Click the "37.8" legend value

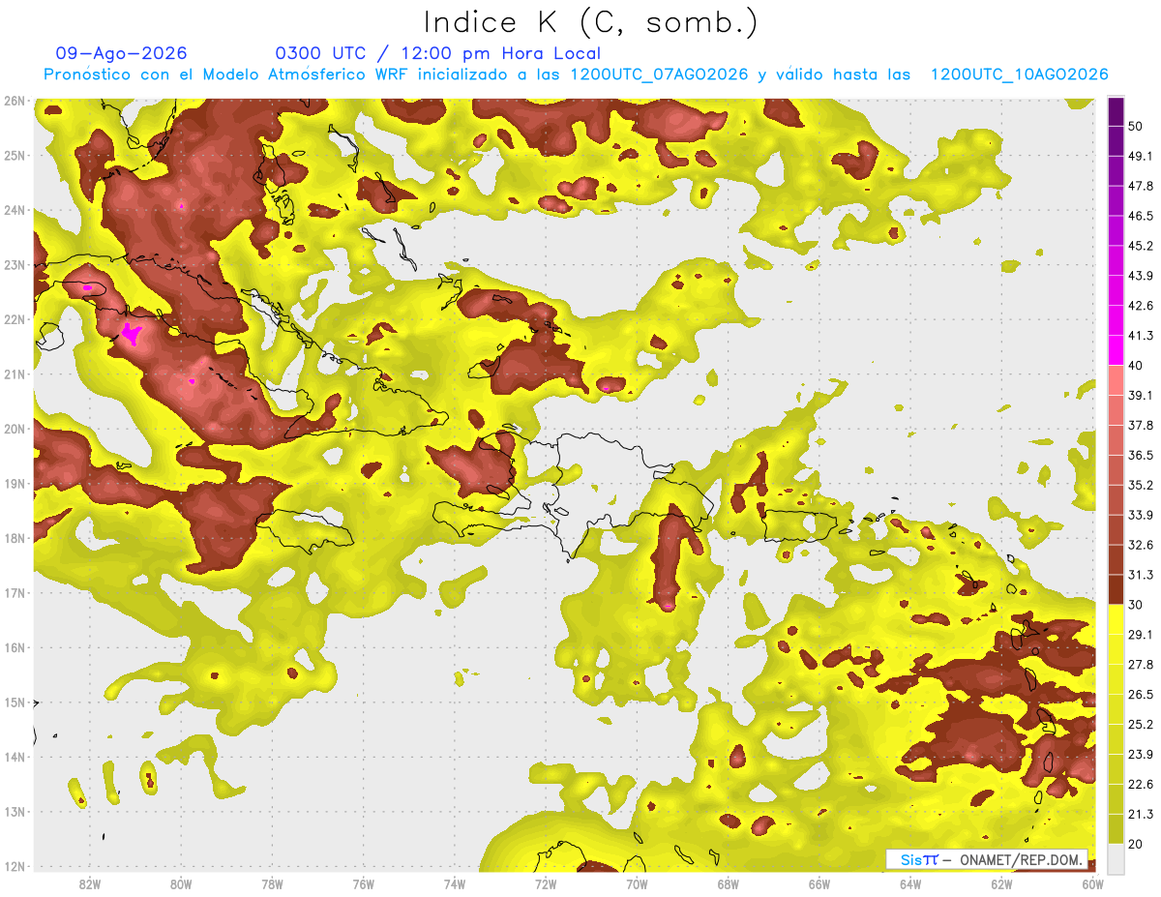pyautogui.click(x=1140, y=425)
